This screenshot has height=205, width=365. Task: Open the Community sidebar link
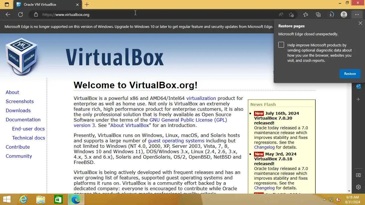pos(19,156)
